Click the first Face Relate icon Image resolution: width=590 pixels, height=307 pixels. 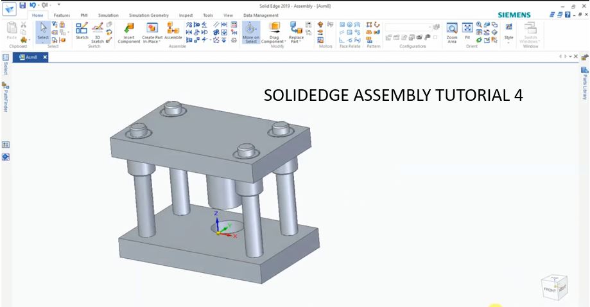pos(342,24)
